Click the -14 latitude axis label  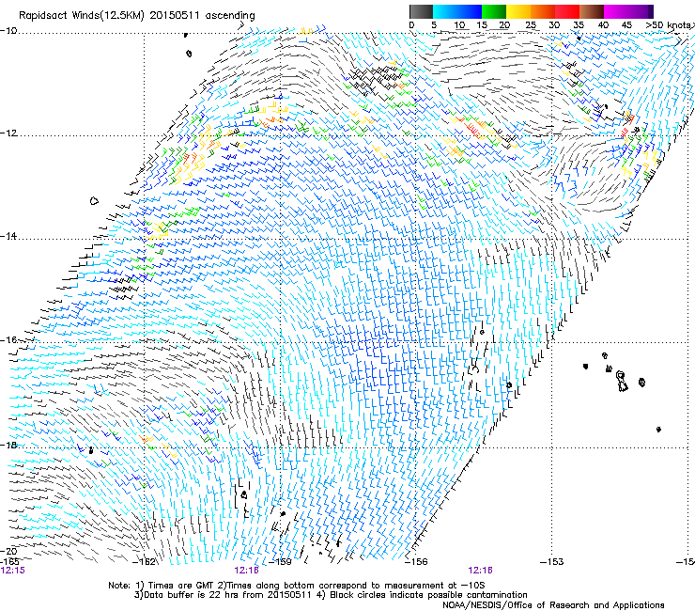click(x=8, y=236)
